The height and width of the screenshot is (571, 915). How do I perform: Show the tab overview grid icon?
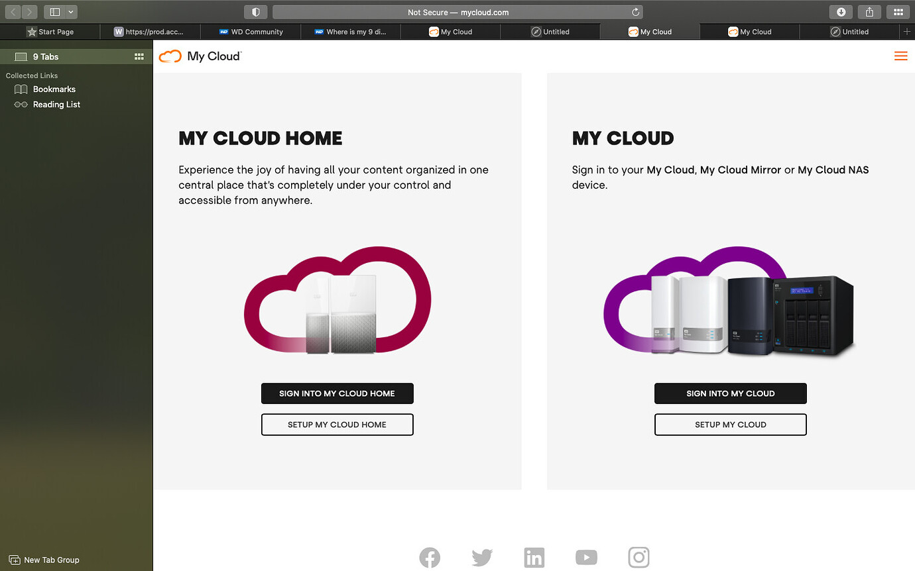898,11
